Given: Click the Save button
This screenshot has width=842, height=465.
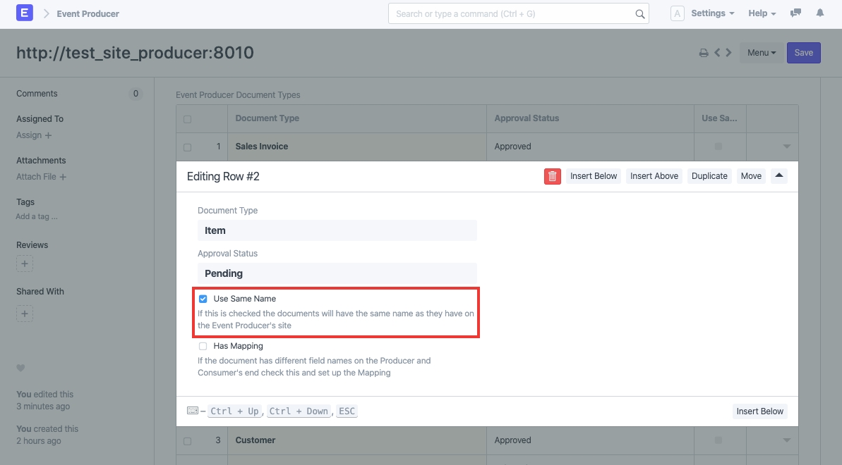Looking at the screenshot, I should pos(803,53).
